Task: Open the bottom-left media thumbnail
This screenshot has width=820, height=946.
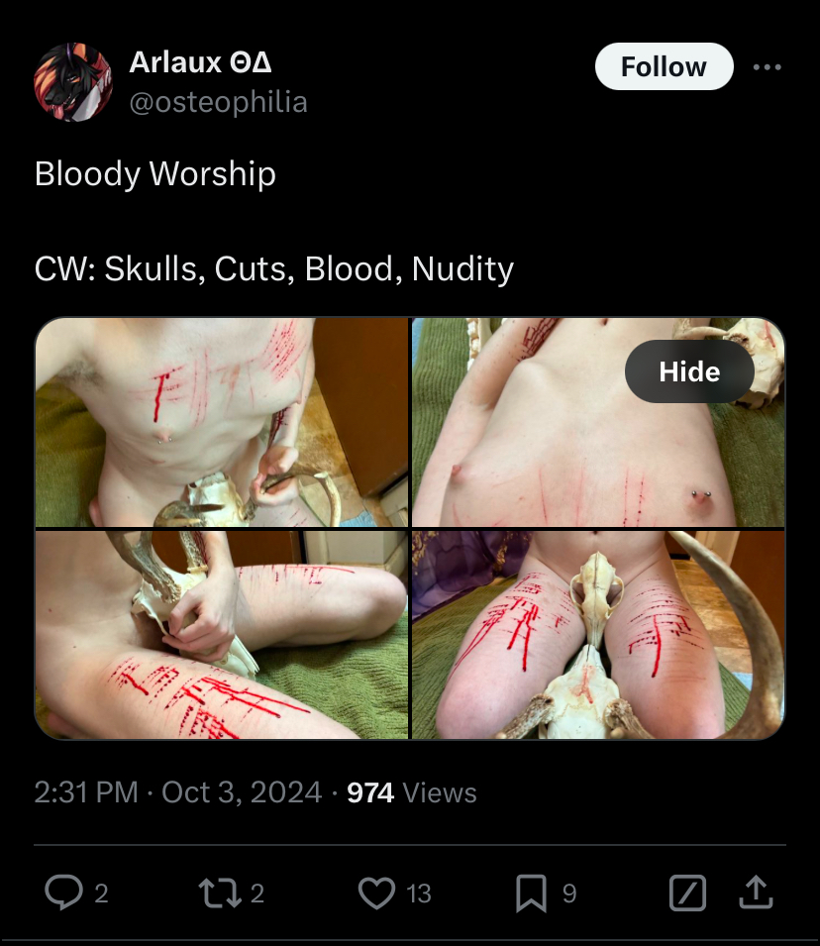Action: pos(222,635)
